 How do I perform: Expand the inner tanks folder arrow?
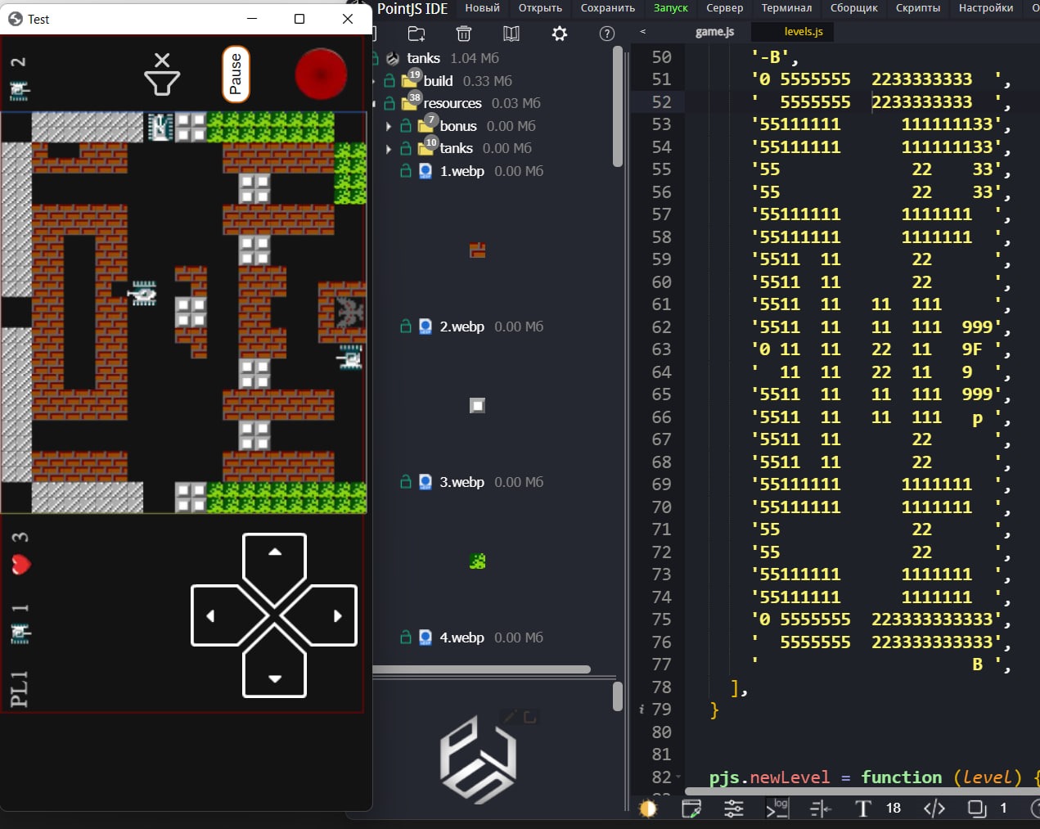(x=389, y=149)
